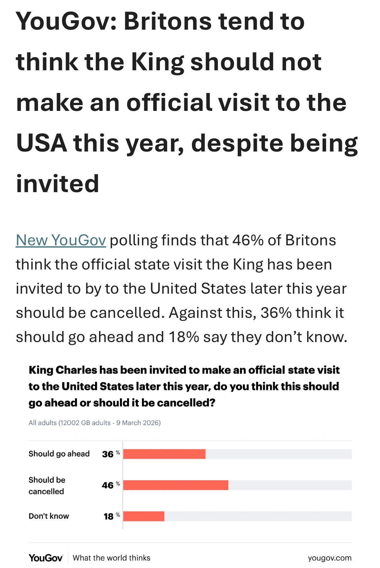Select the "Should go ahead" label
380x568 pixels.
[x=59, y=454]
